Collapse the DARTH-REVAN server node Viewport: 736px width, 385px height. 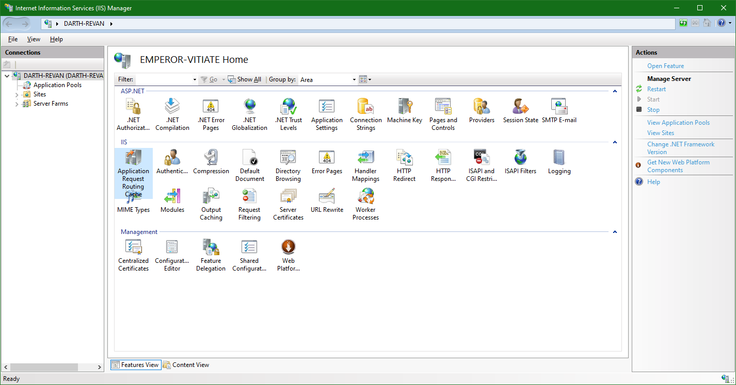(6, 75)
